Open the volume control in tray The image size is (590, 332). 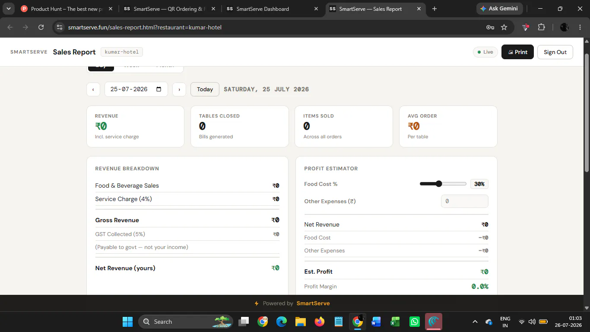[532, 322]
